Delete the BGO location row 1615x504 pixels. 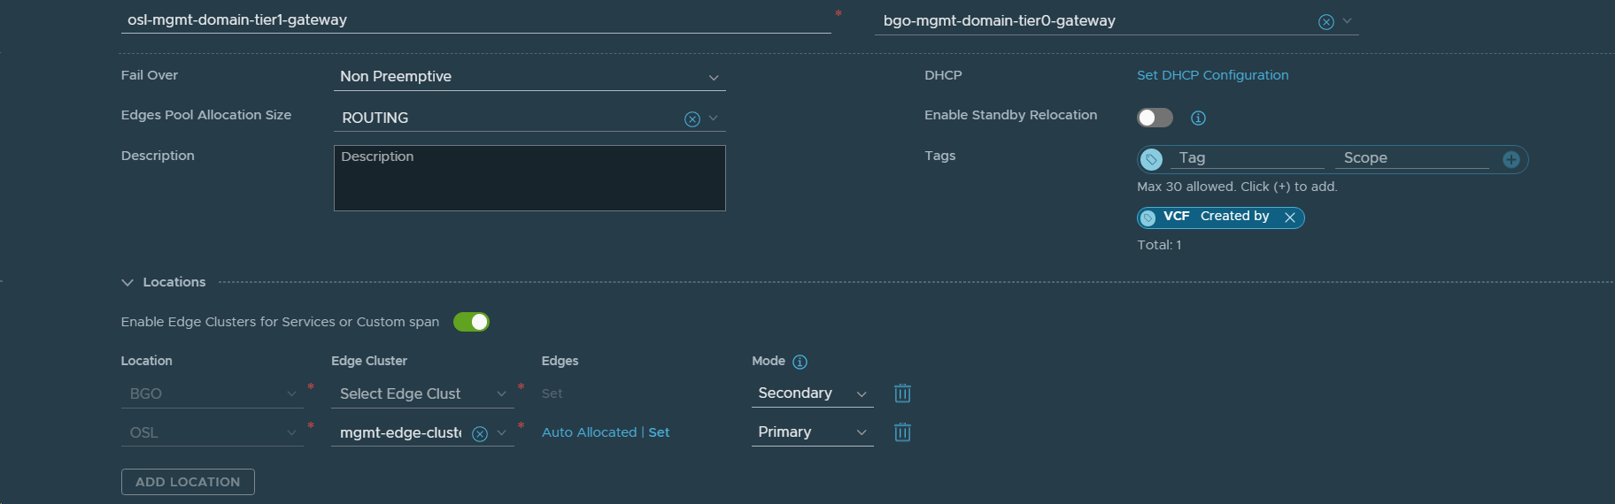(x=902, y=393)
